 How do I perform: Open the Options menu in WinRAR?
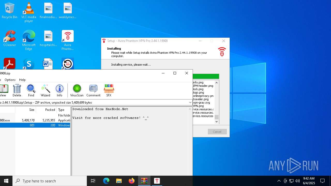[x=10, y=80]
